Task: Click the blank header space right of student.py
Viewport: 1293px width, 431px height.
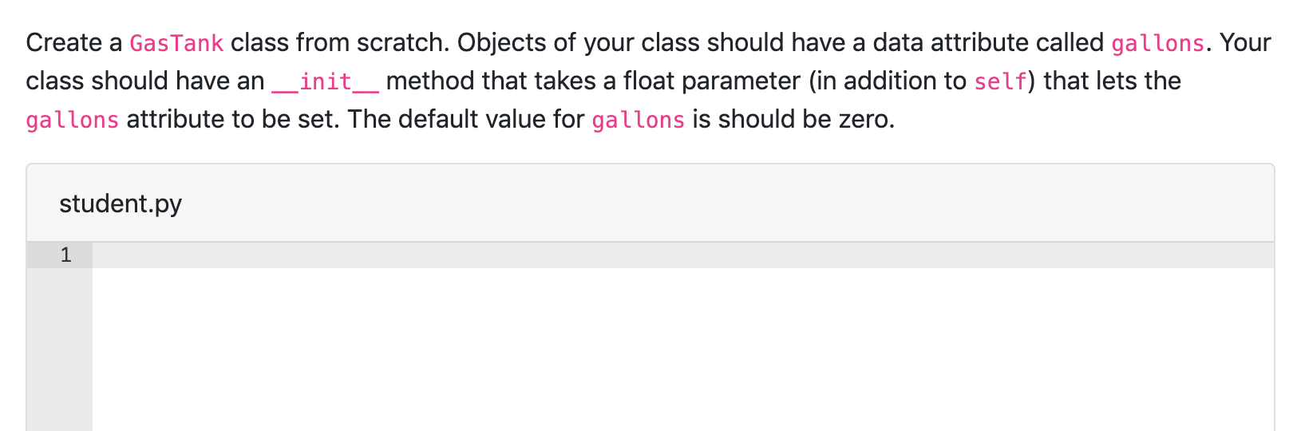Action: (x=726, y=204)
